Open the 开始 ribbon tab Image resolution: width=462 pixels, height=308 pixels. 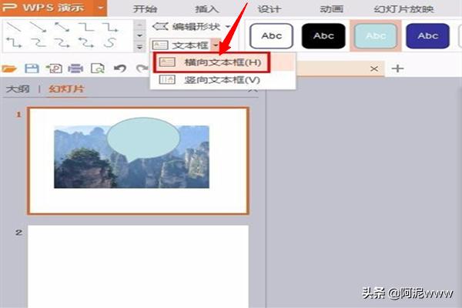[x=145, y=8]
